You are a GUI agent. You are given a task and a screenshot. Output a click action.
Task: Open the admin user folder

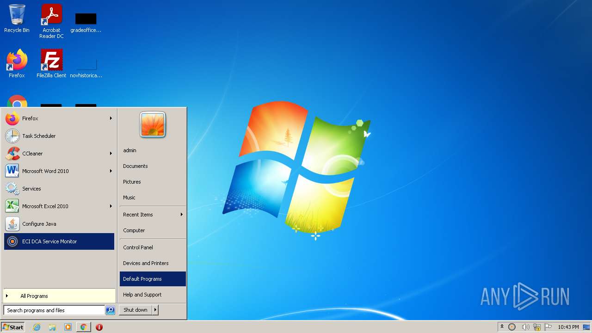click(153, 150)
